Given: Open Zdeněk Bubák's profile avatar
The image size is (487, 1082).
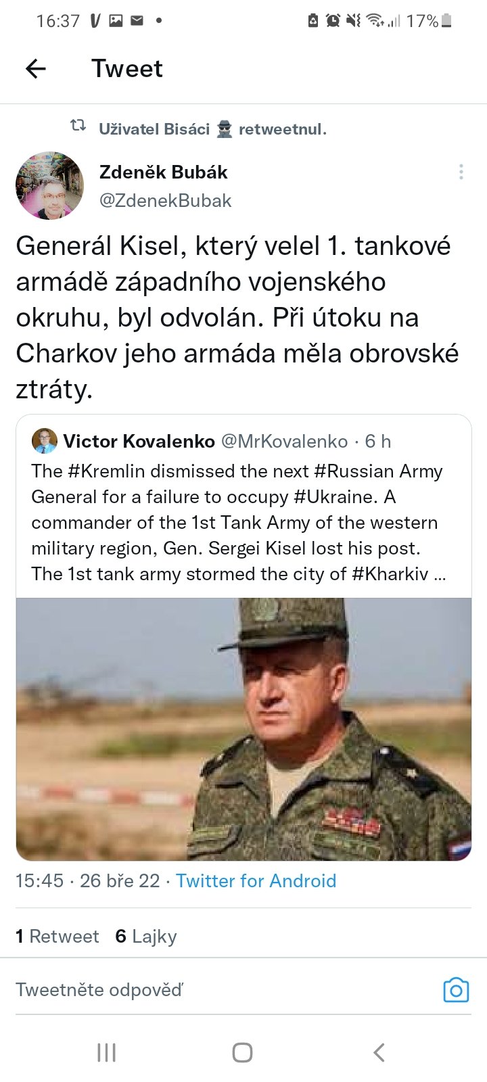Looking at the screenshot, I should pyautogui.click(x=49, y=186).
